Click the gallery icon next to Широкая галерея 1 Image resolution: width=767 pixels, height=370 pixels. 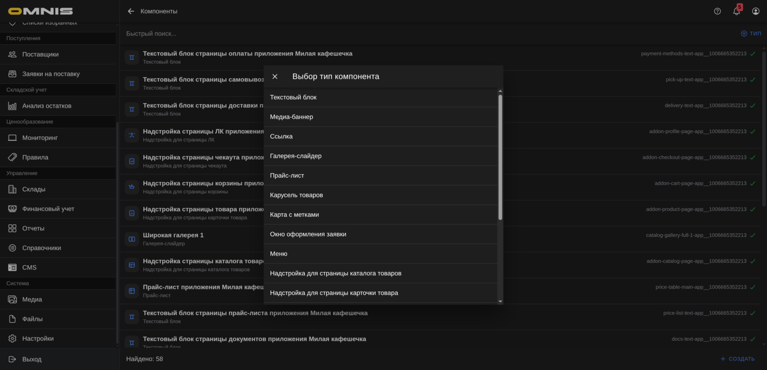pos(131,239)
